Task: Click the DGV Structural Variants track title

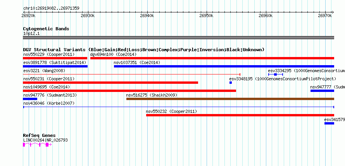Action: 144,50
